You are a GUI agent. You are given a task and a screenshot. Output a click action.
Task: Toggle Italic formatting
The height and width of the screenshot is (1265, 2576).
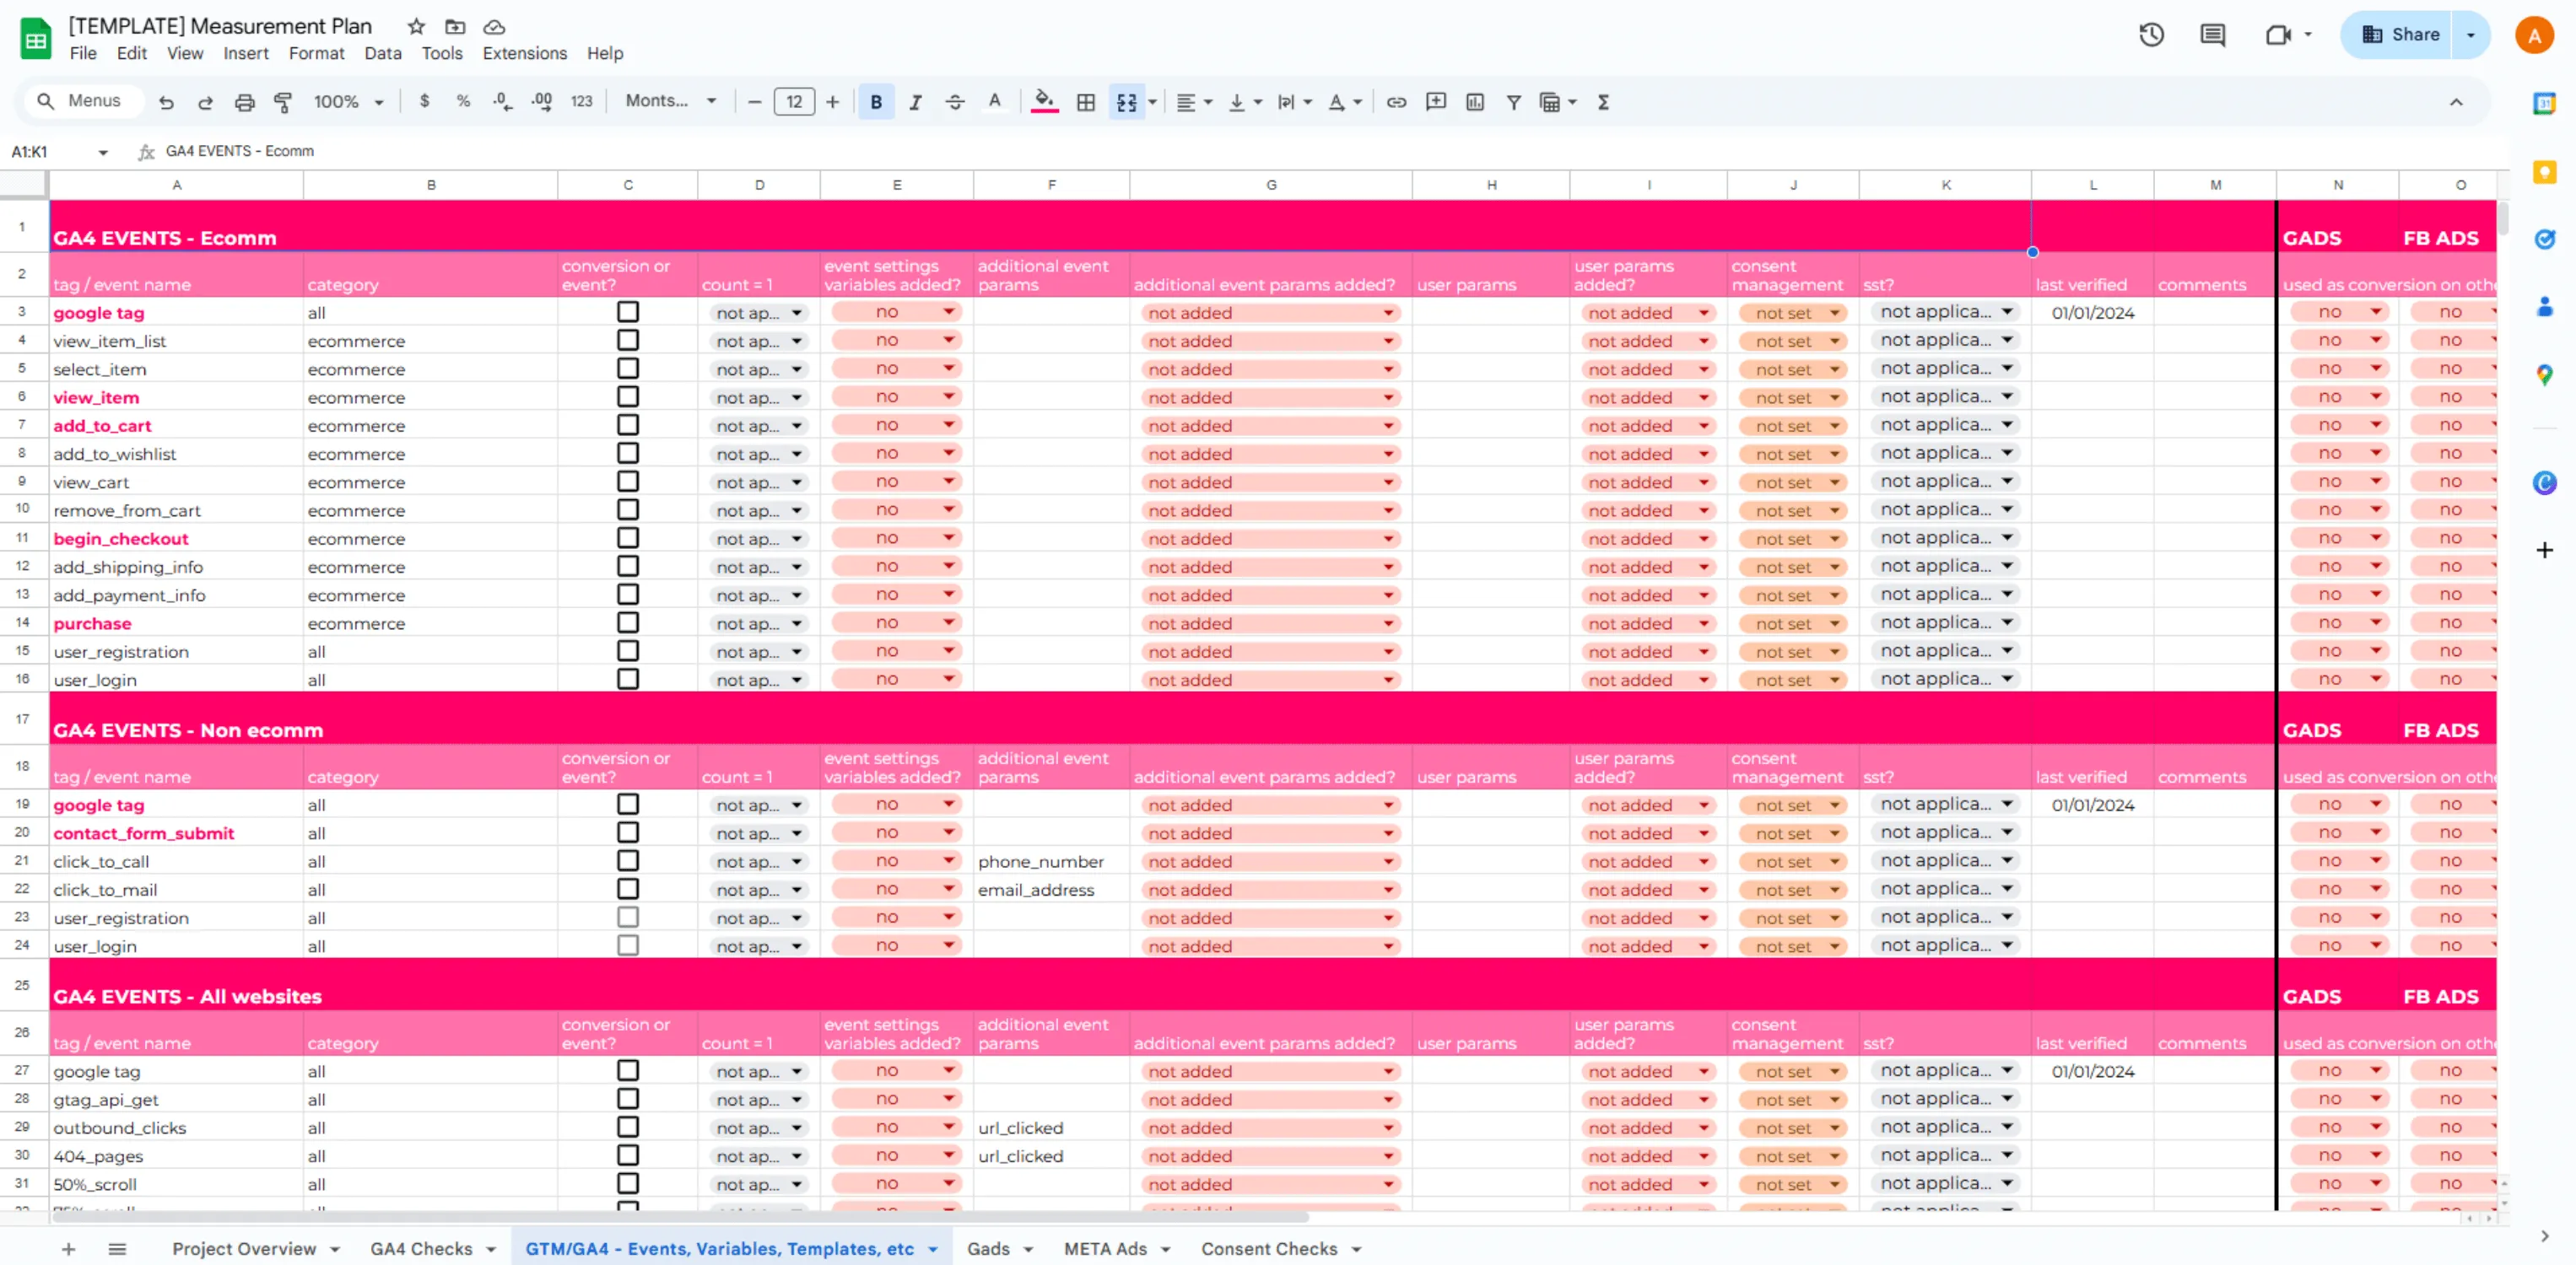click(915, 102)
